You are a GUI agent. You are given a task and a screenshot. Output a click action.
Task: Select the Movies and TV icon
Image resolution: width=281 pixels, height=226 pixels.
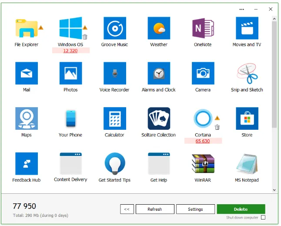click(247, 28)
